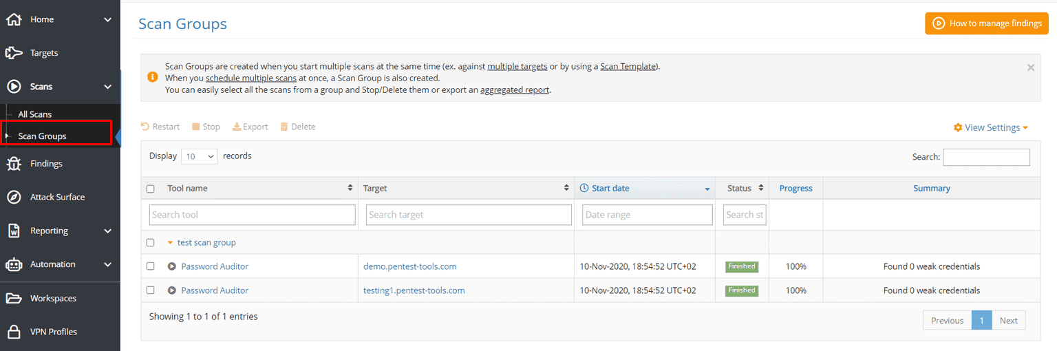Viewport: 1057px width, 351px height.
Task: Click the Attack Surface compass icon
Action: [14, 198]
